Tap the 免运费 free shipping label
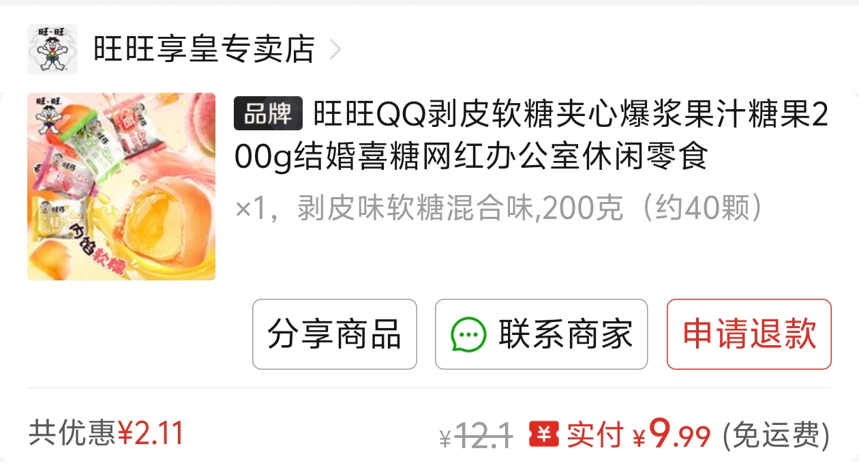The width and height of the screenshot is (859, 472). point(776,434)
